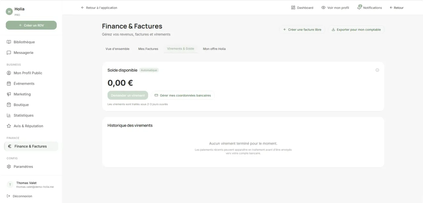Go to Messagerie in the sidebar

(x=31, y=53)
